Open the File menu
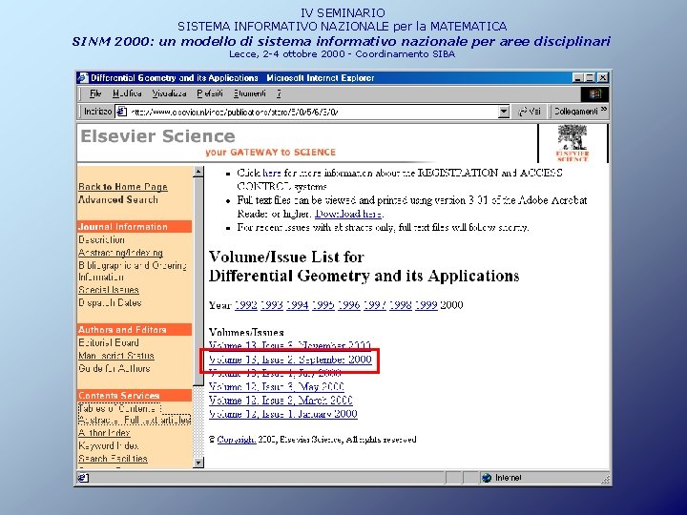This screenshot has height=515, width=687. pos(95,93)
